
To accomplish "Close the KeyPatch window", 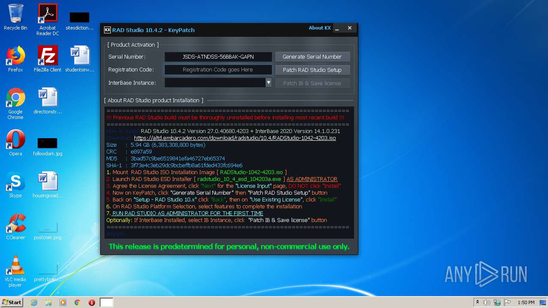I will (350, 28).
